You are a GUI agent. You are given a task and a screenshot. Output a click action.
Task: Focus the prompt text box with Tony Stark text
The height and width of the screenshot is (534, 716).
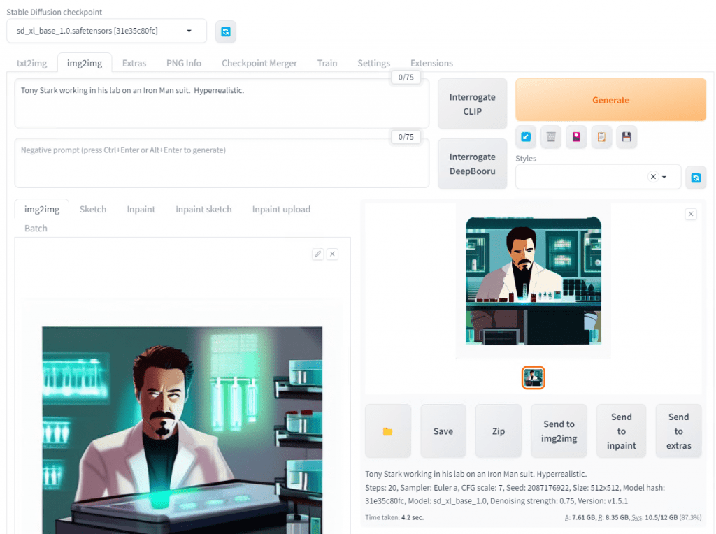222,103
